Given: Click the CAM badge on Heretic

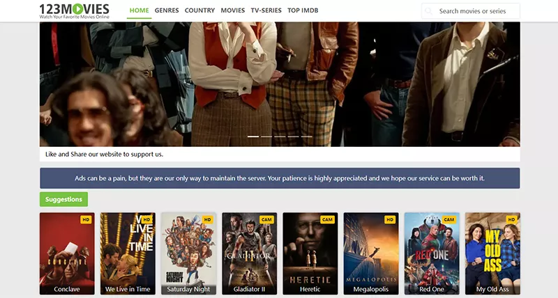Looking at the screenshot, I should tap(327, 220).
